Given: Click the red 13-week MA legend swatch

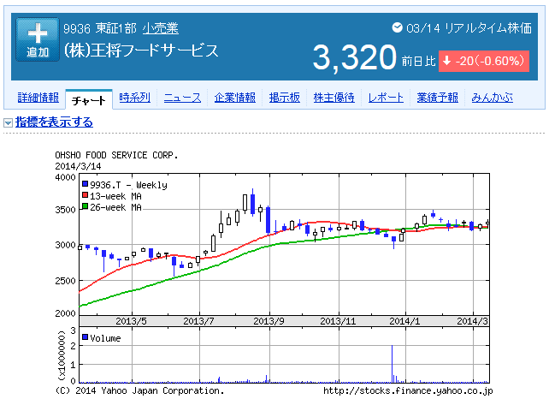Looking at the screenshot, I should 85,194.
